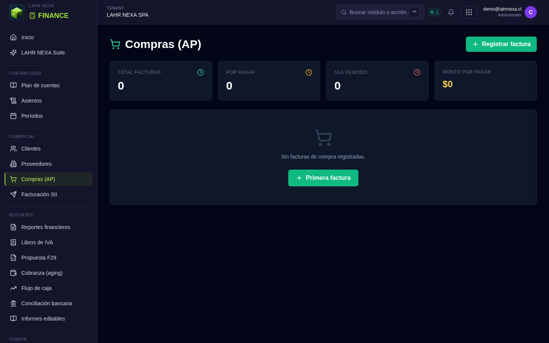Focus the Buscar módulo o acción search field
The height and width of the screenshot is (343, 549).
pos(380,12)
